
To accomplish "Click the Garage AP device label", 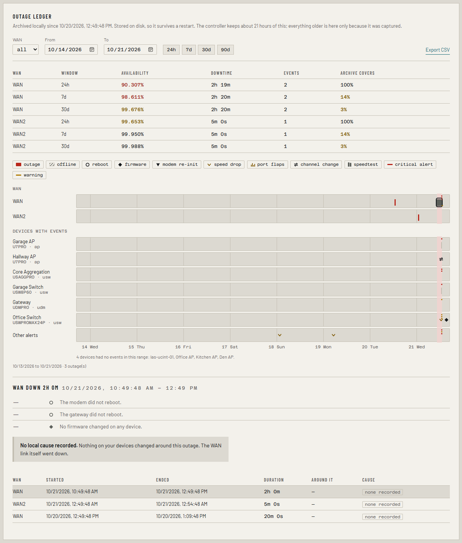I will pos(24,241).
